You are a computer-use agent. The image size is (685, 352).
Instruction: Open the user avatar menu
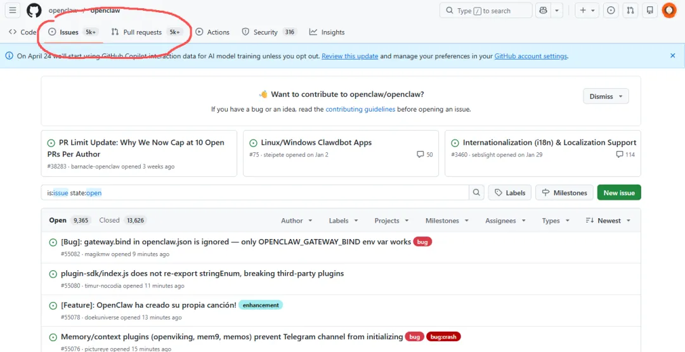coord(669,11)
